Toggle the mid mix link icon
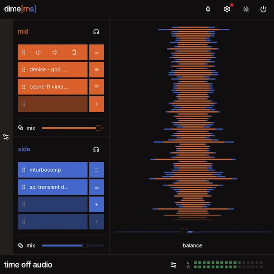 point(21,128)
